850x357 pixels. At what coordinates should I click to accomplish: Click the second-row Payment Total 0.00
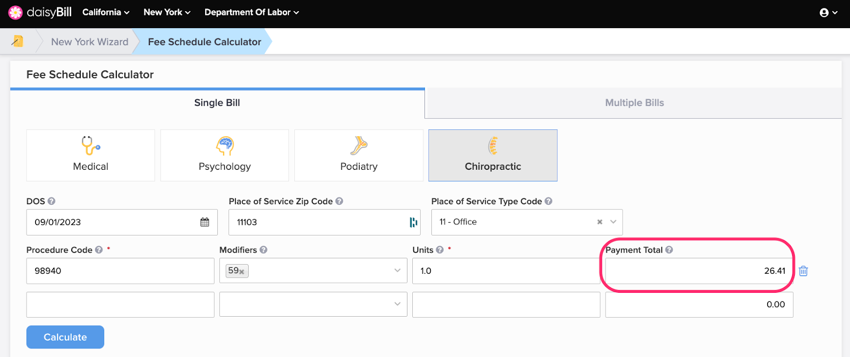699,304
